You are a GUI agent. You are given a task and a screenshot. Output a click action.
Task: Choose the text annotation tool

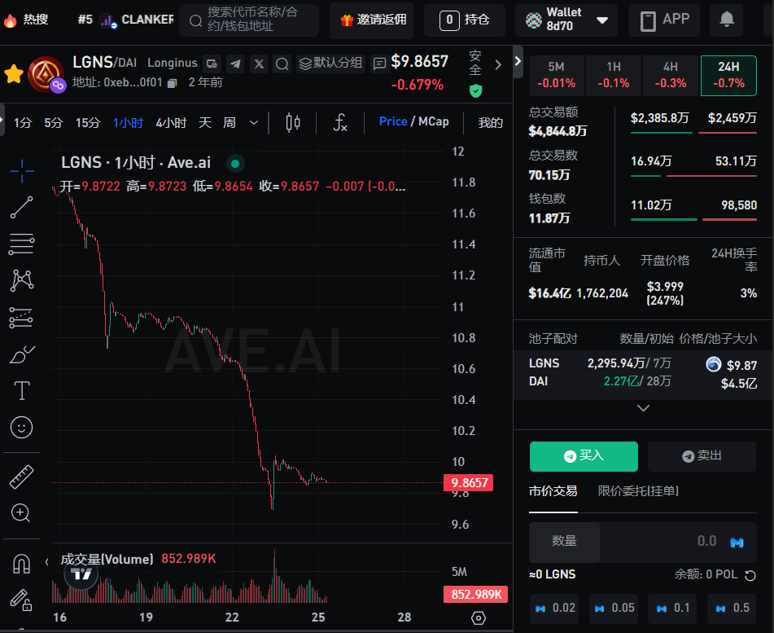21,391
